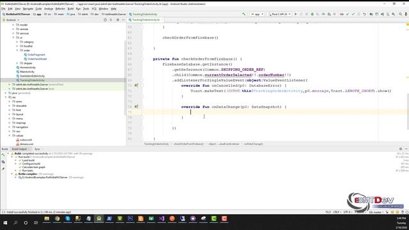
Task: Click the UTF-8 encoding in status bar
Action: pyautogui.click(x=347, y=212)
